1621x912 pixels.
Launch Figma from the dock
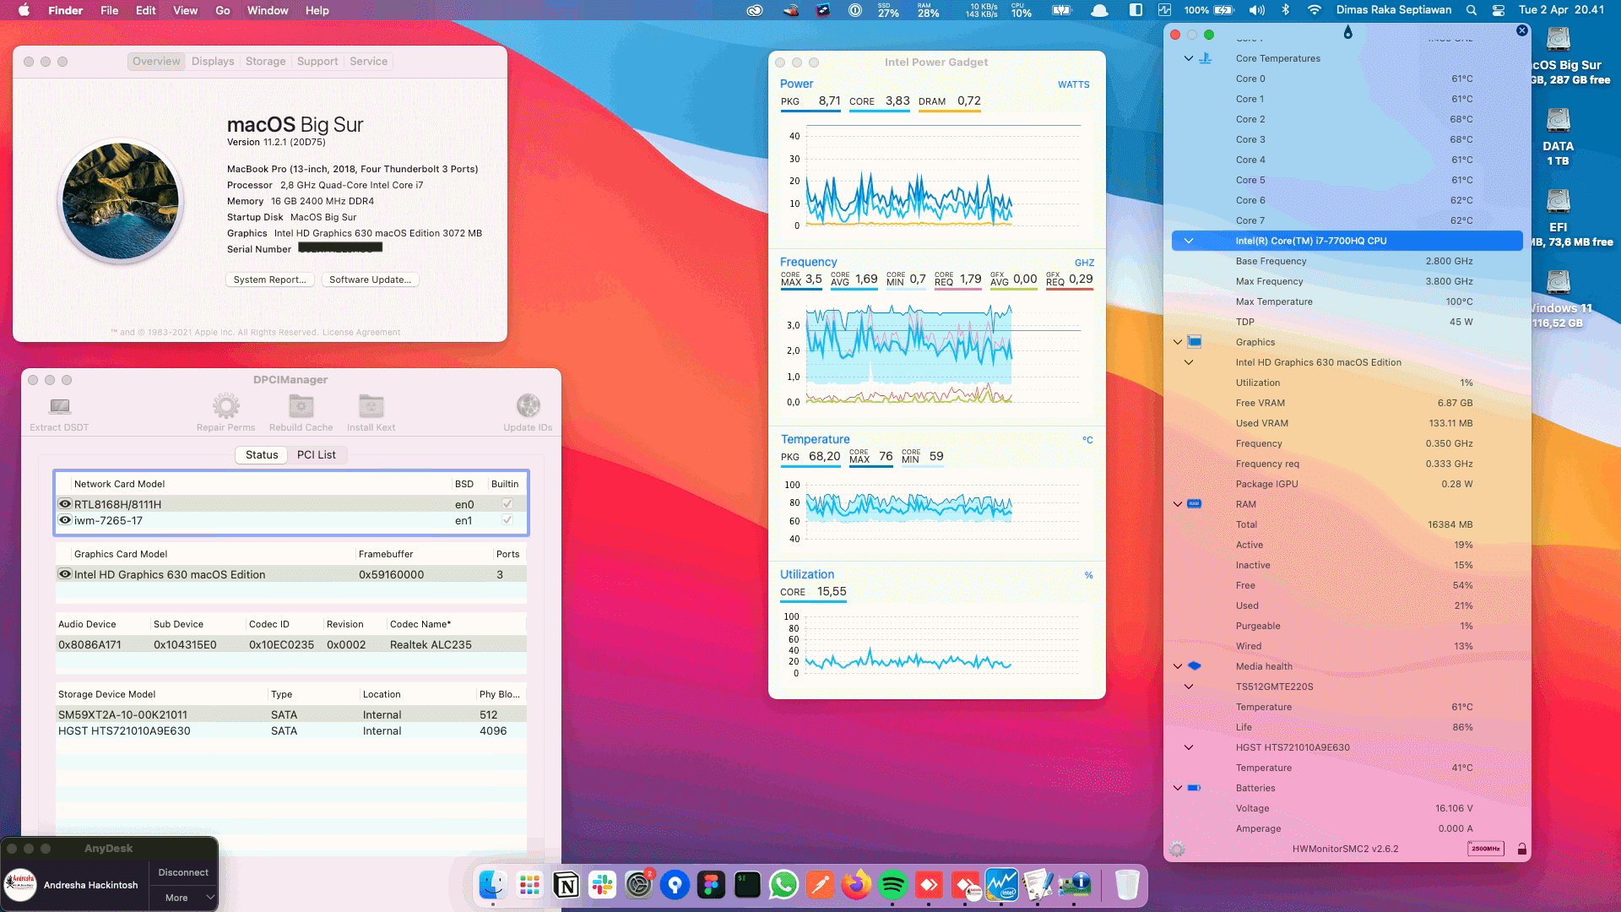click(x=711, y=885)
